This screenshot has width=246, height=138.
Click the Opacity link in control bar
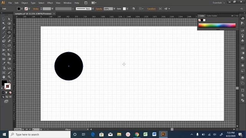(99, 9)
